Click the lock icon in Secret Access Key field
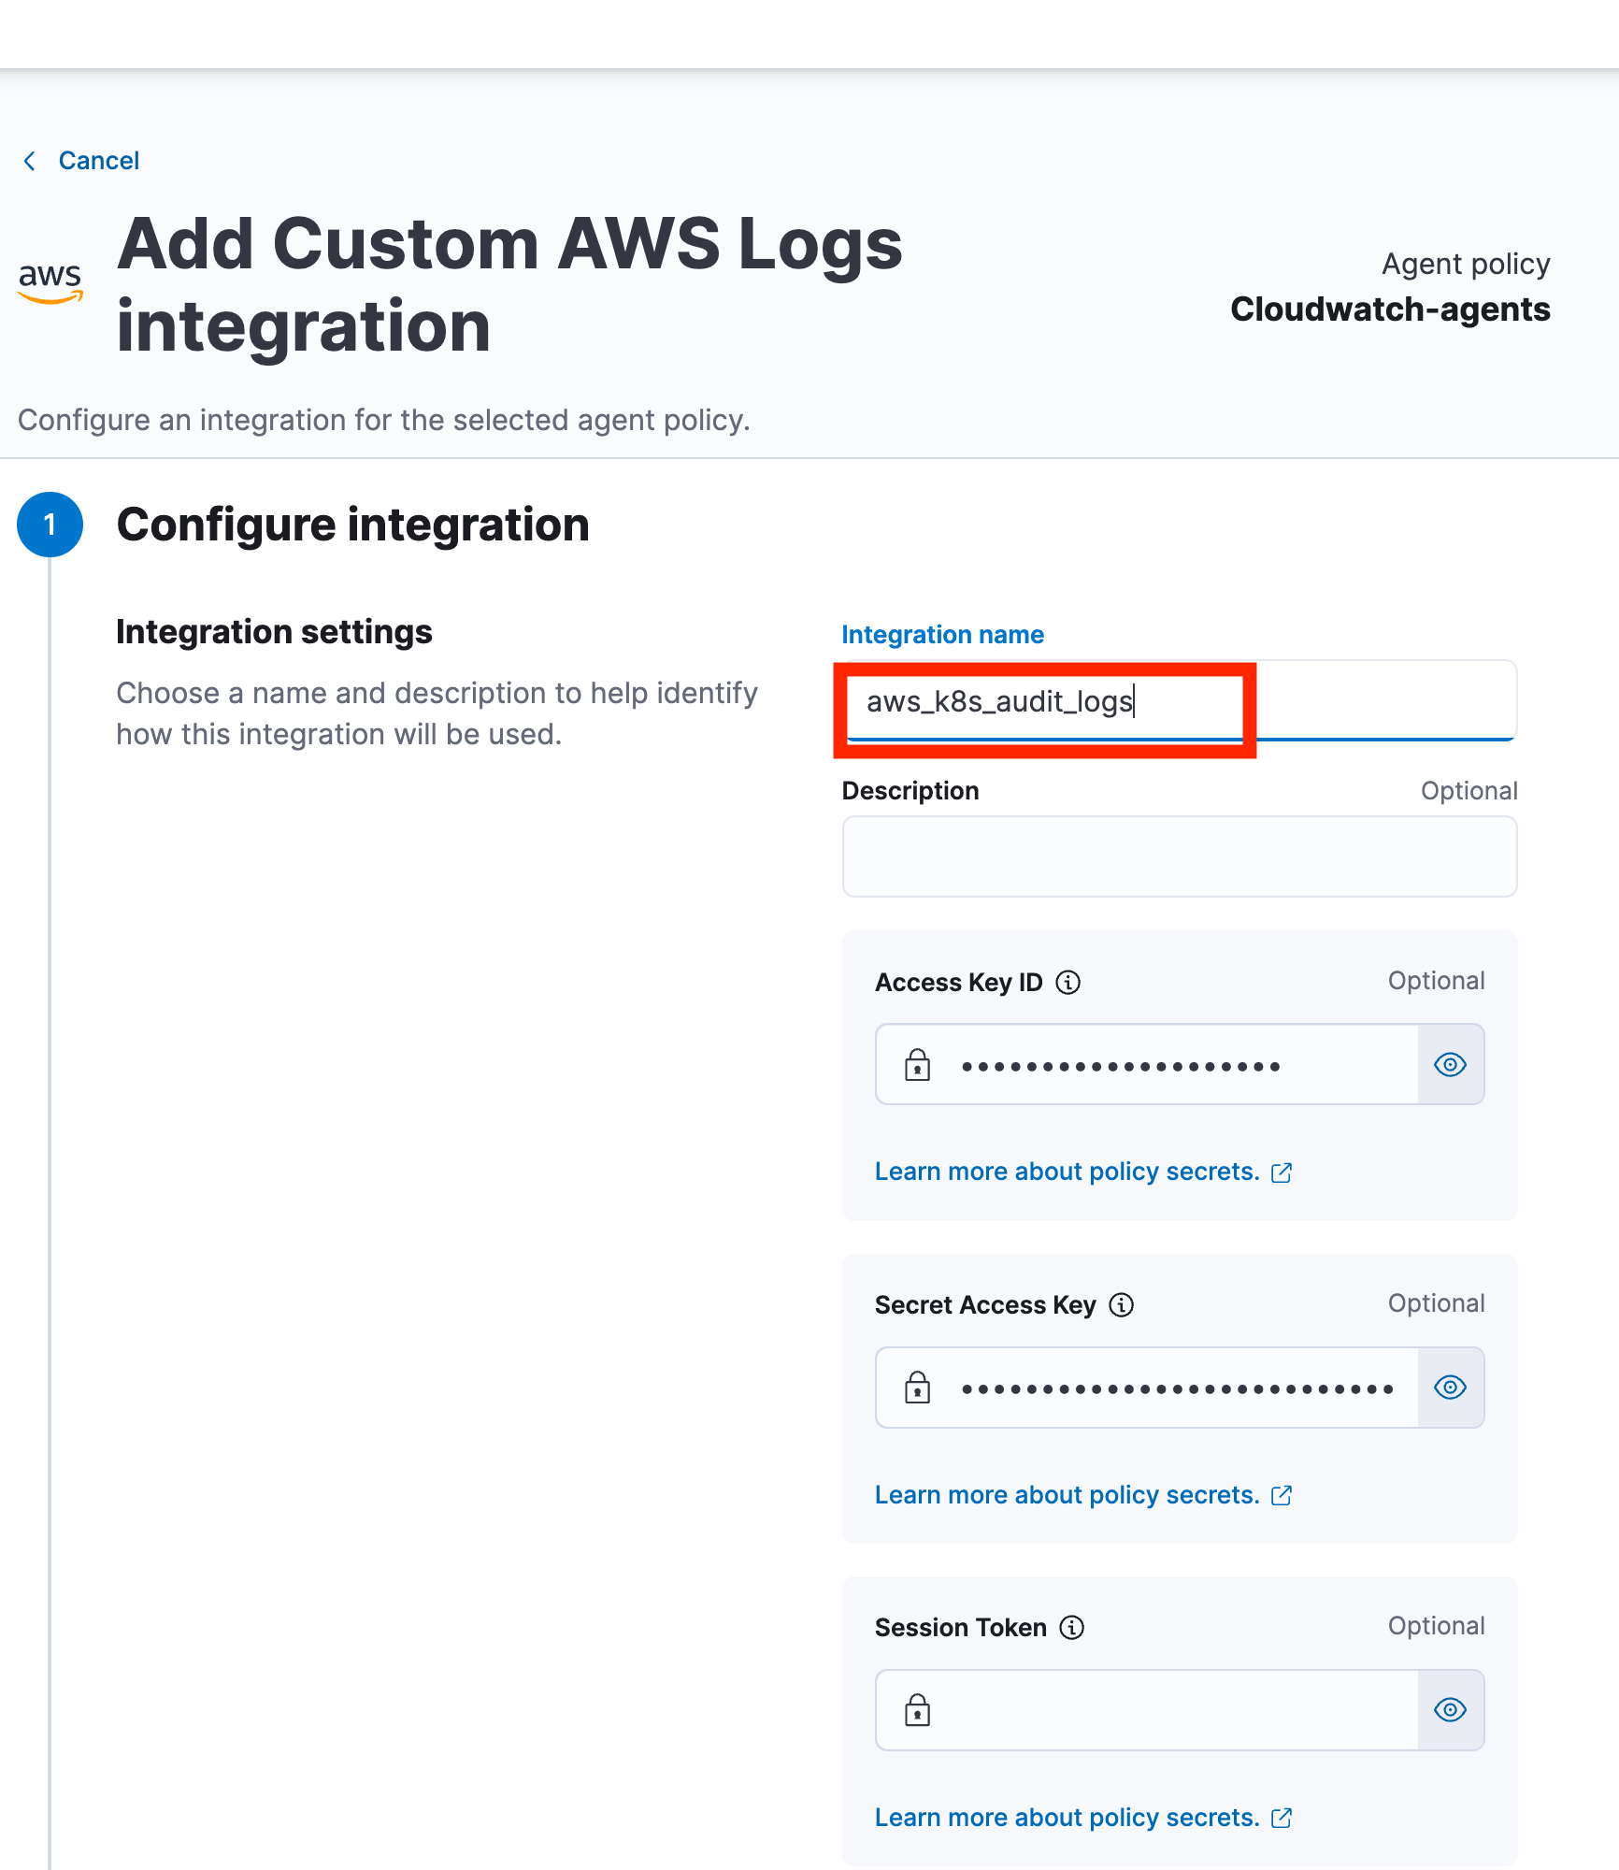This screenshot has height=1870, width=1619. coord(917,1388)
